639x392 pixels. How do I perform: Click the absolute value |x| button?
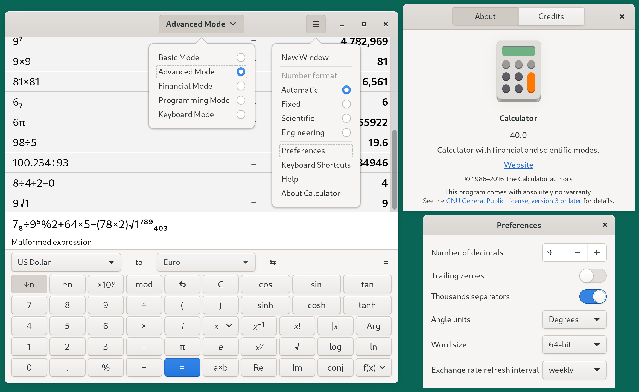coord(335,326)
